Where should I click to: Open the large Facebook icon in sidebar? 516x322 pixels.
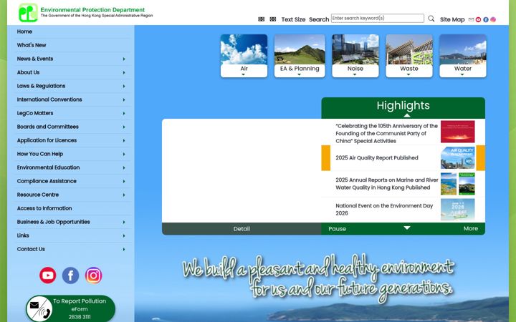(70, 275)
